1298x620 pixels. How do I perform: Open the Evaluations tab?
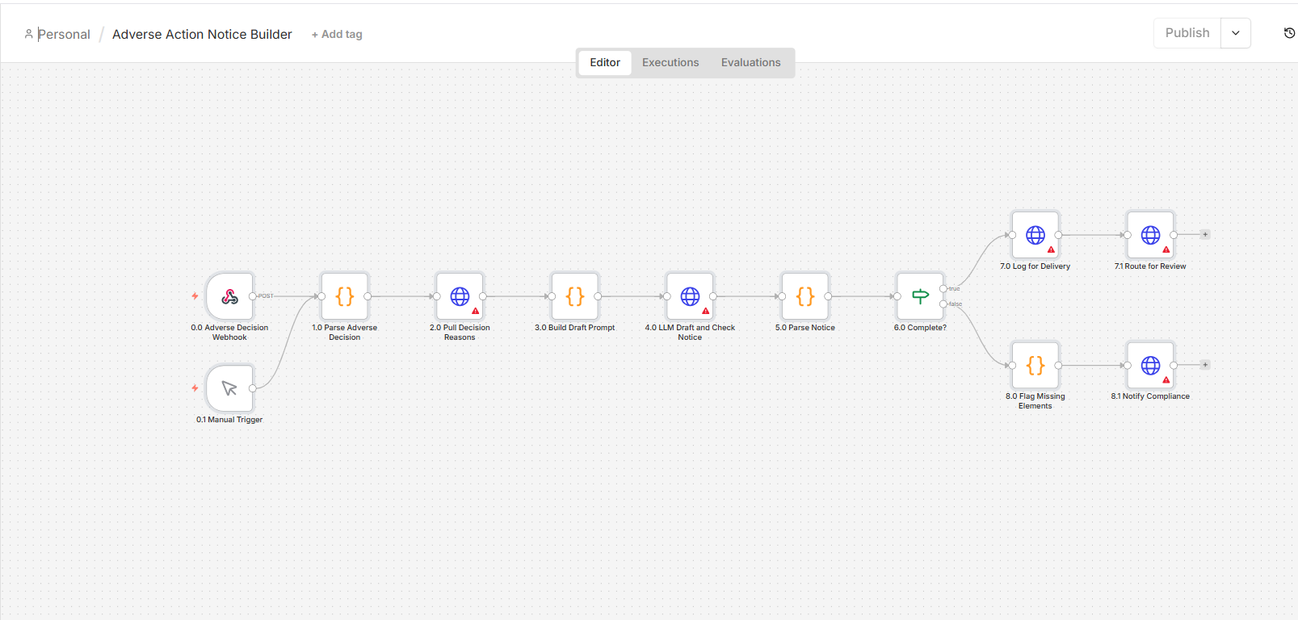pyautogui.click(x=751, y=63)
